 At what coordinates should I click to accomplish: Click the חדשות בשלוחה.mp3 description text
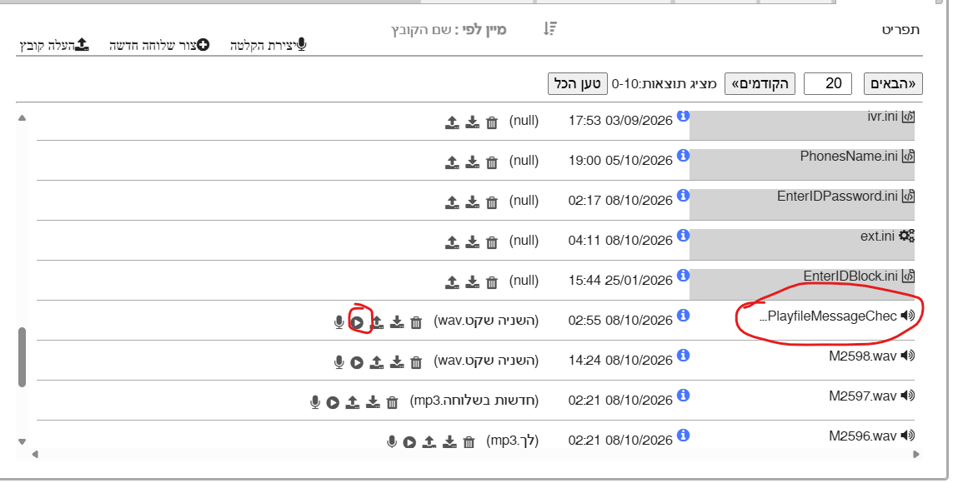pyautogui.click(x=474, y=401)
